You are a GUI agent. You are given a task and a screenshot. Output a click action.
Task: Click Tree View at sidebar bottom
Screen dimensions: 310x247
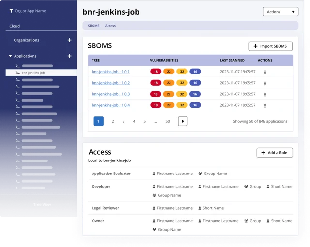tap(42, 205)
